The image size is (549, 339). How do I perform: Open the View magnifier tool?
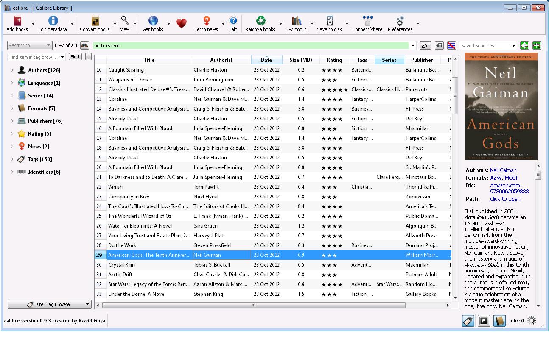[x=125, y=21]
